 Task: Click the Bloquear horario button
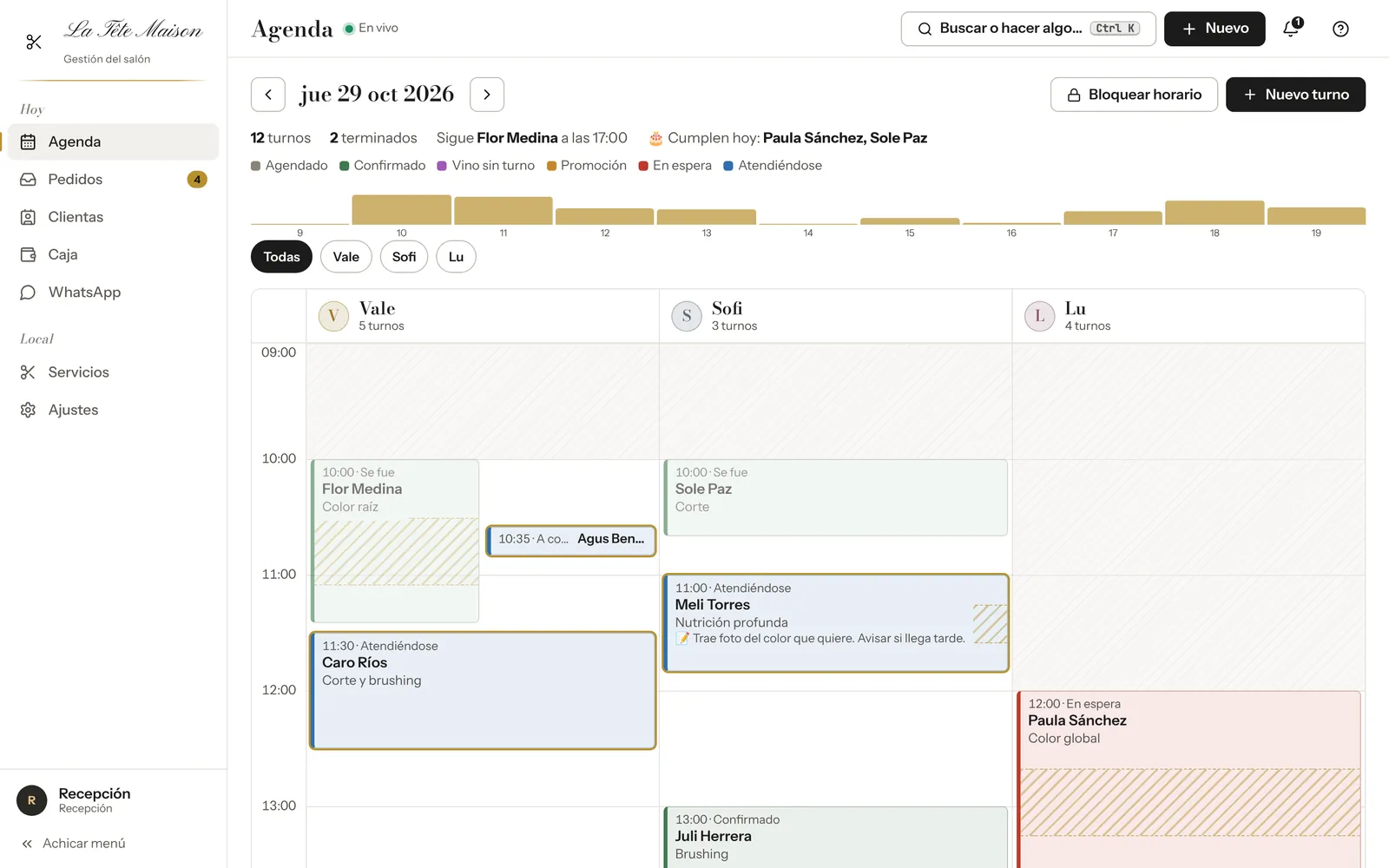tap(1134, 95)
